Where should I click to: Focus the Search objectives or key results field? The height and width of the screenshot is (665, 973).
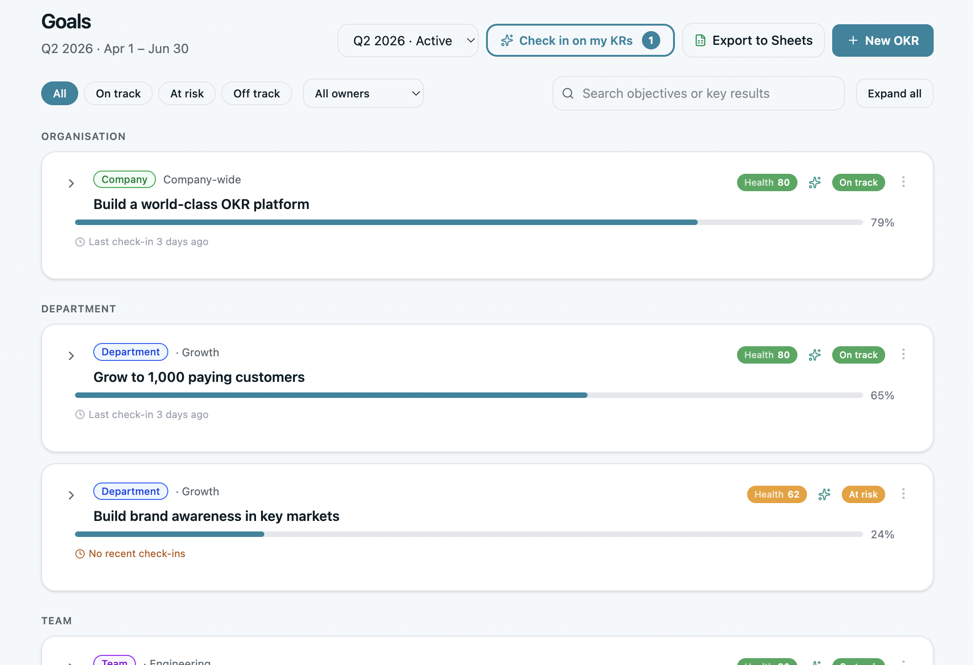[x=698, y=93]
